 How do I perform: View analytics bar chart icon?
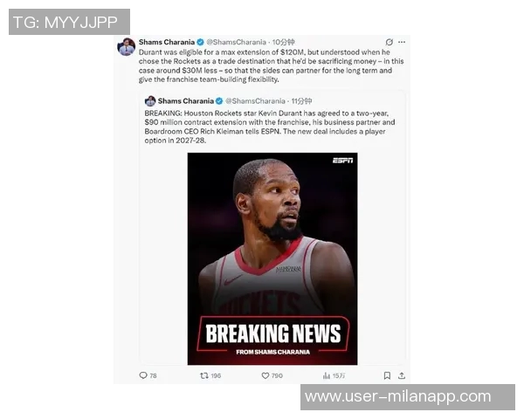pos(327,375)
